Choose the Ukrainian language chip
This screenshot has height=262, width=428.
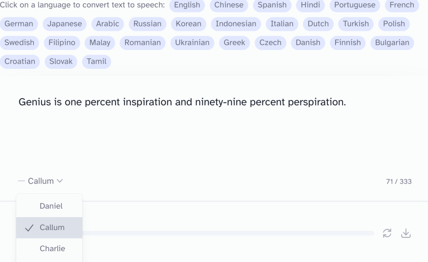point(192,43)
